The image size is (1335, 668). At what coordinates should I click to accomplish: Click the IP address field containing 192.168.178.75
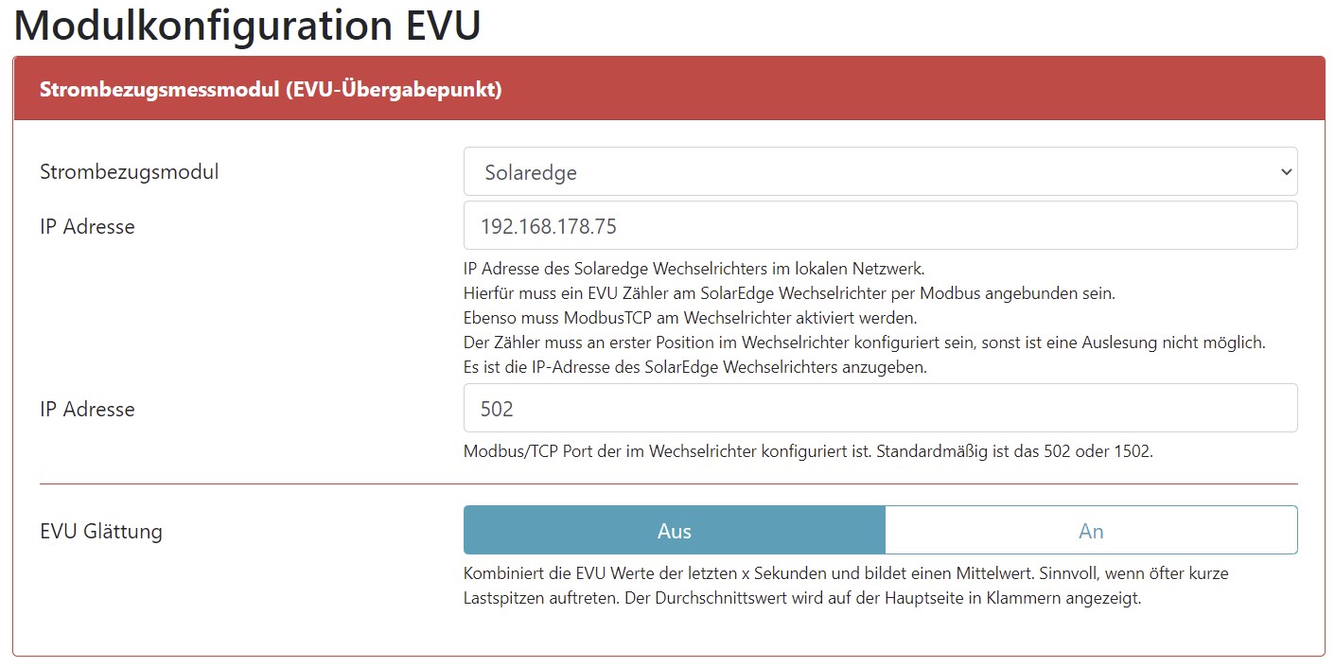coord(880,226)
